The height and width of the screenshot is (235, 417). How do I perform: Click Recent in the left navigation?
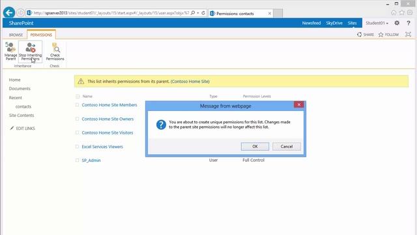coord(16,98)
